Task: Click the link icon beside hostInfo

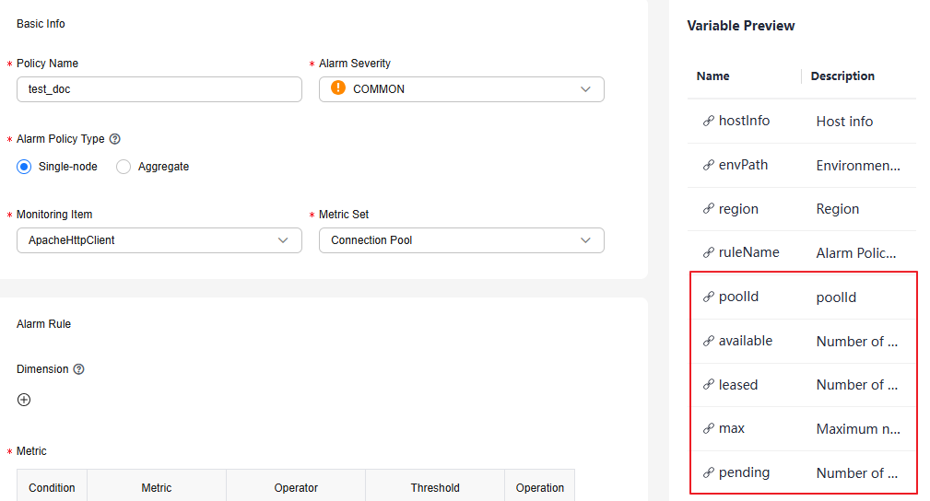Action: 708,121
